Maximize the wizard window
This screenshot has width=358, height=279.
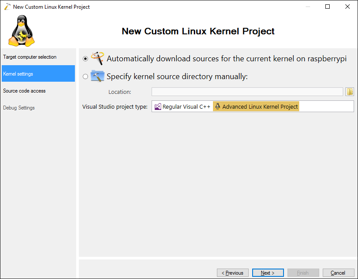(328, 7)
